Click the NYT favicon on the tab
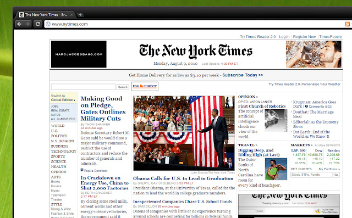The width and height of the screenshot is (352, 218). click(x=21, y=15)
